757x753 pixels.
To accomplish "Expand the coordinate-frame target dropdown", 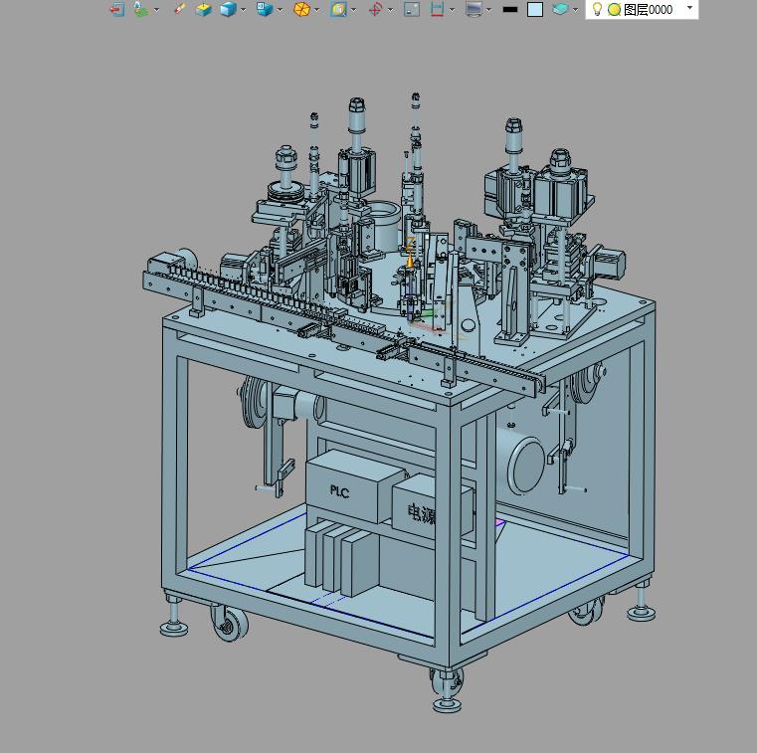I will click(x=390, y=10).
